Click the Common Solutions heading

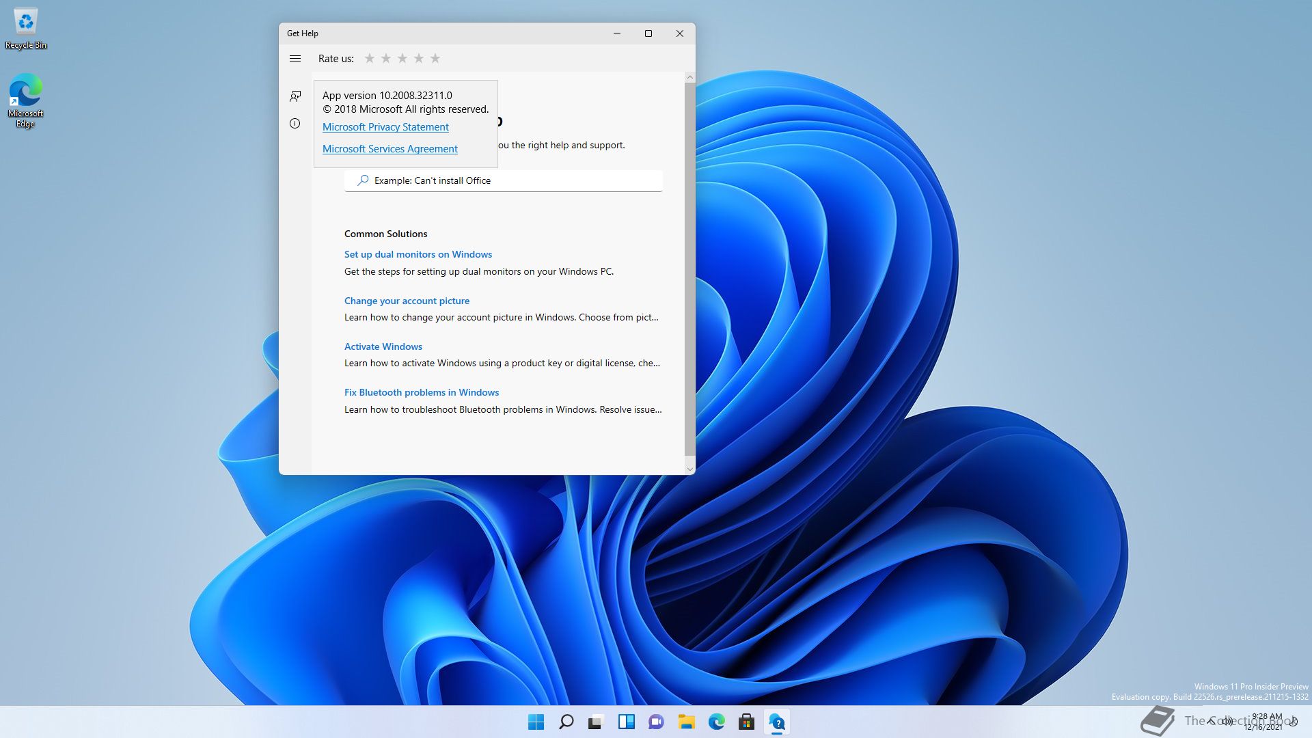[385, 234]
